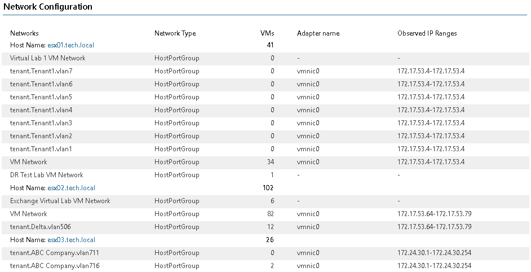Select the tenant.Tenant1.vlan4 network entry
This screenshot has height=272, width=531.
point(41,110)
